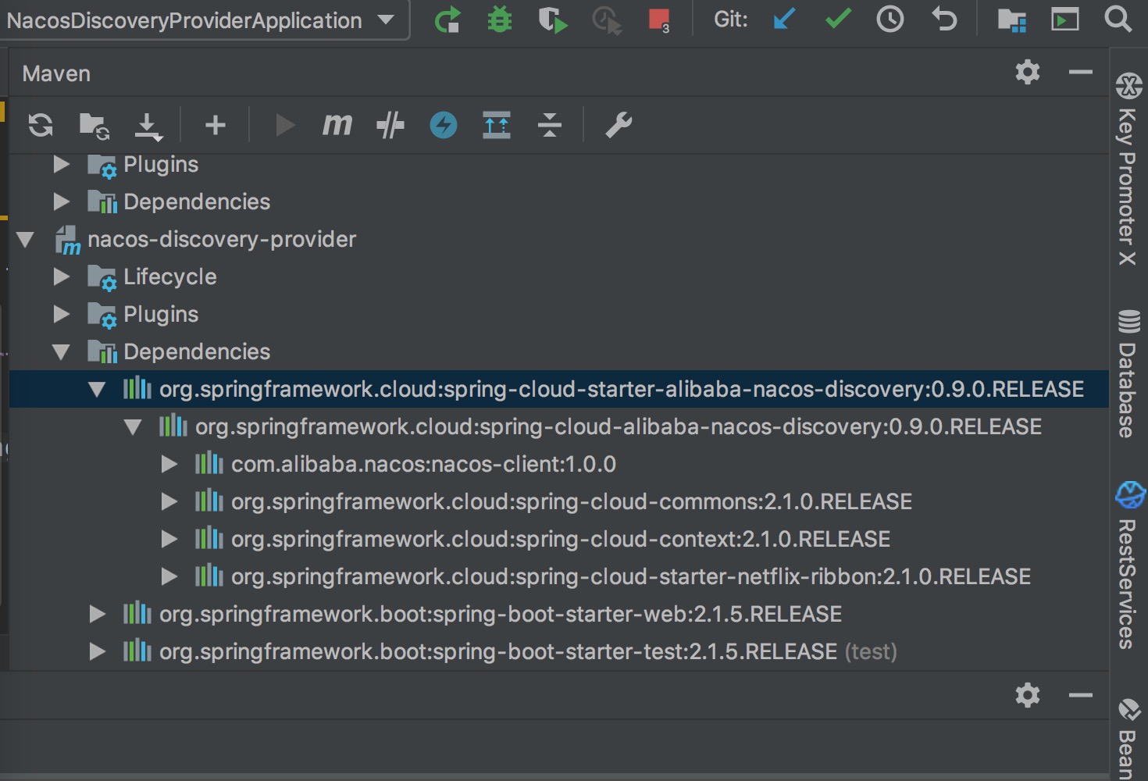The height and width of the screenshot is (781, 1148).
Task: Expand spring-boot-starter-test dependency arrow
Action: point(98,651)
